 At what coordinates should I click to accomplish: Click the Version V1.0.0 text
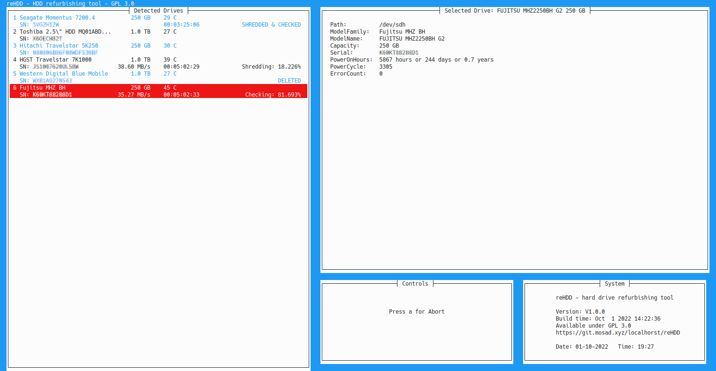[580, 312]
